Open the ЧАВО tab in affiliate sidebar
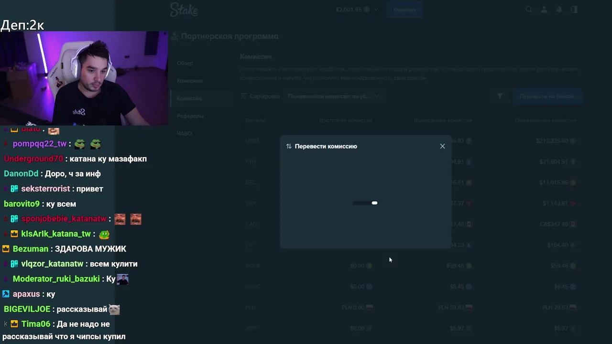The width and height of the screenshot is (612, 344). click(x=184, y=133)
